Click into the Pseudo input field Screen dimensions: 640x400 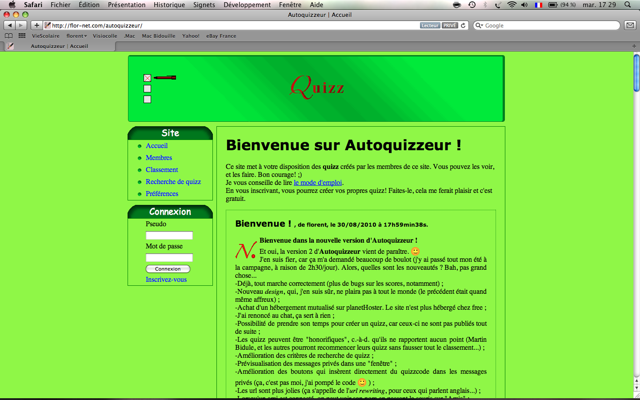[169, 236]
